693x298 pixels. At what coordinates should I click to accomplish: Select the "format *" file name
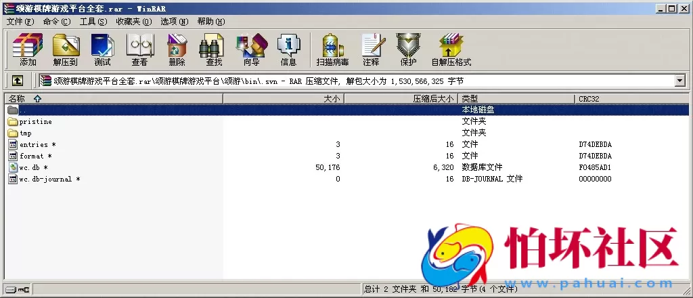point(35,156)
